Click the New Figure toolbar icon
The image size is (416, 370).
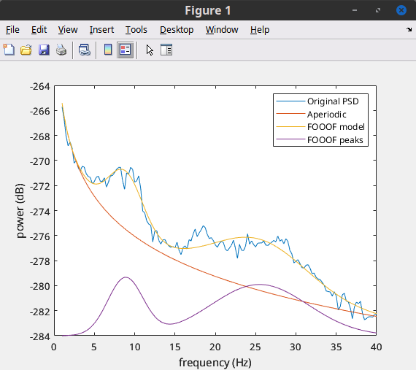tap(9, 50)
